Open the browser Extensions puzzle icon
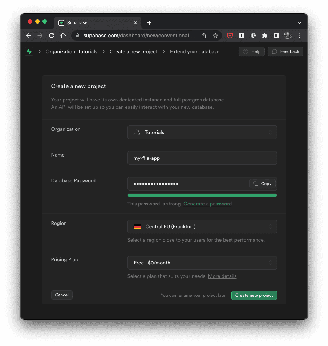 tap(264, 36)
